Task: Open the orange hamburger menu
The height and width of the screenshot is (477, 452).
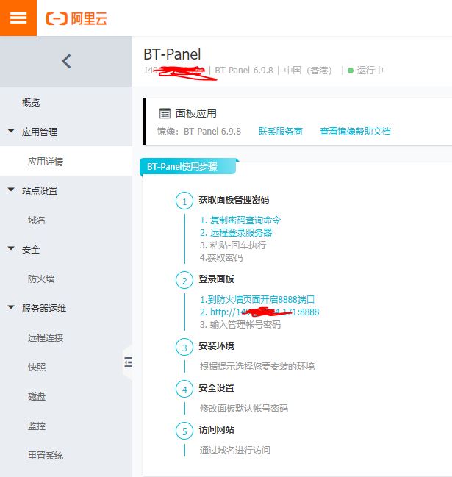Action: 18,18
